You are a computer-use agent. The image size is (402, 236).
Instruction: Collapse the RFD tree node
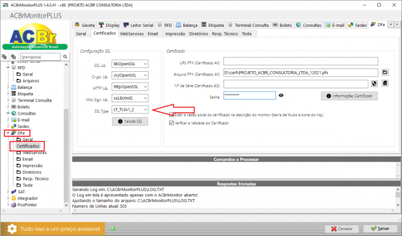8,67
